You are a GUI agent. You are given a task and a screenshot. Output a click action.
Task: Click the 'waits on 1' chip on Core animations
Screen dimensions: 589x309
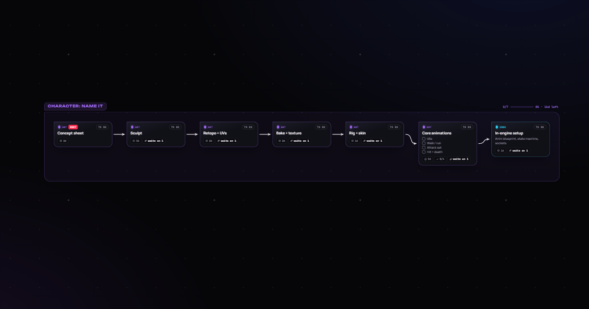pyautogui.click(x=459, y=159)
